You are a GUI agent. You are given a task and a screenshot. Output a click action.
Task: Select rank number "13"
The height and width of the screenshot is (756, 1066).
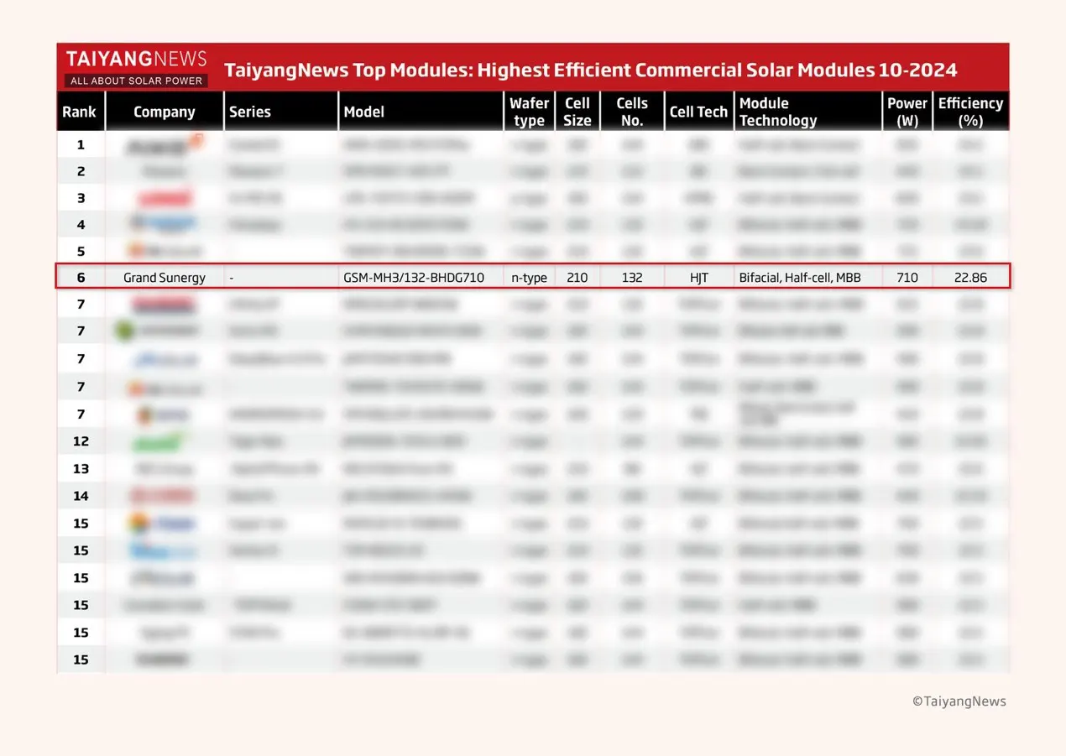(x=81, y=468)
